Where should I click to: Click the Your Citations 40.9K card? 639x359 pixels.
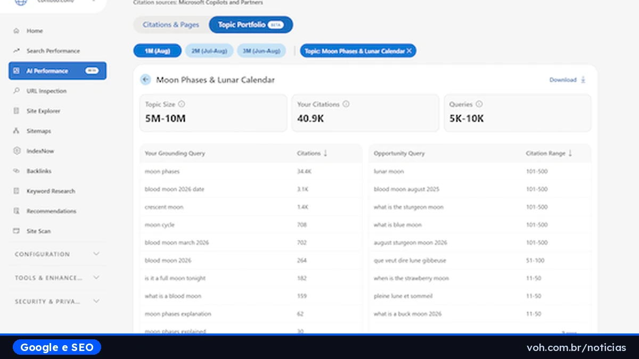(365, 113)
